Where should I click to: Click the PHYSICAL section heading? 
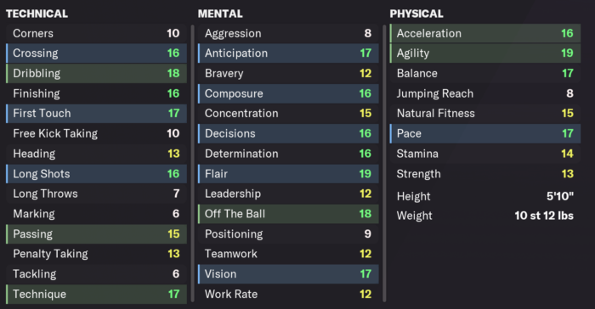pyautogui.click(x=416, y=14)
